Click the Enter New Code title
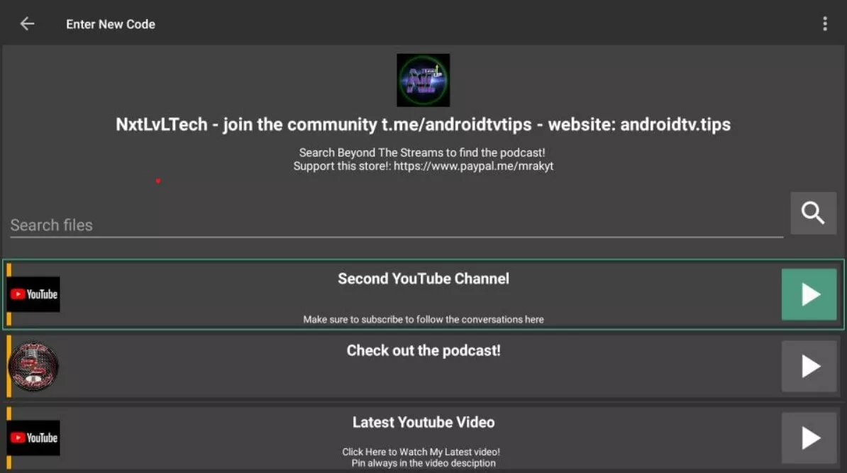 tap(111, 24)
